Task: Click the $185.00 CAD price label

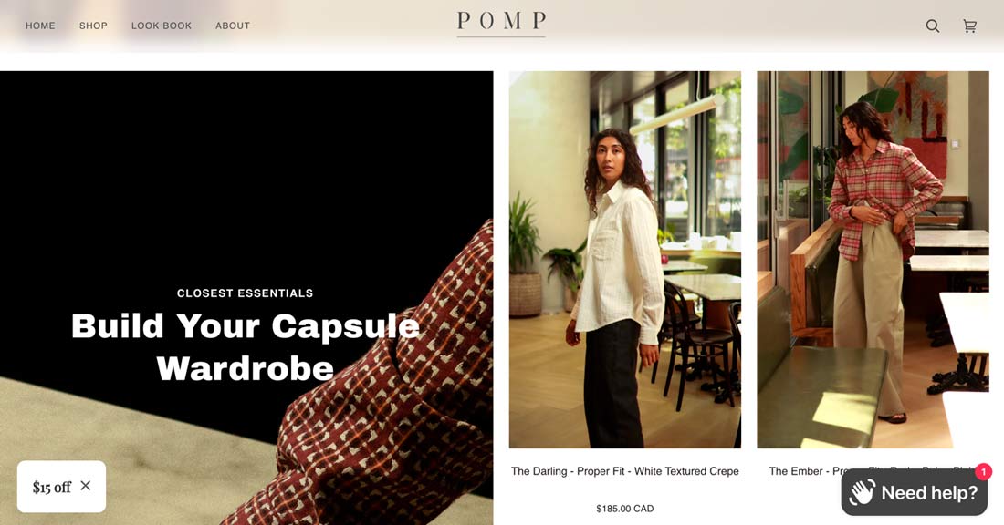Action: click(625, 509)
